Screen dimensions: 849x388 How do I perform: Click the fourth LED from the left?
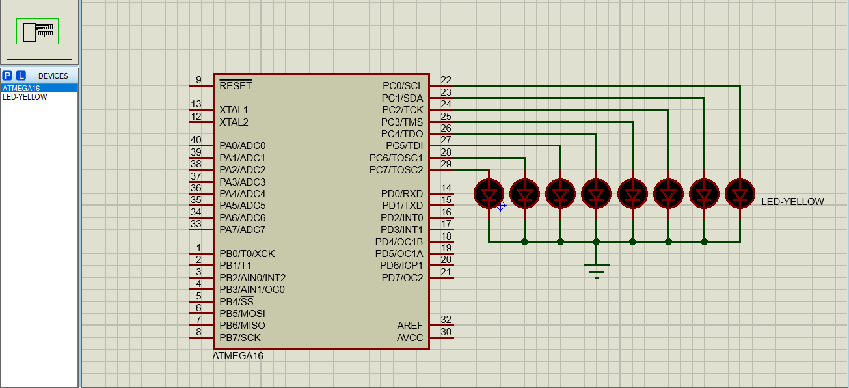tap(597, 193)
